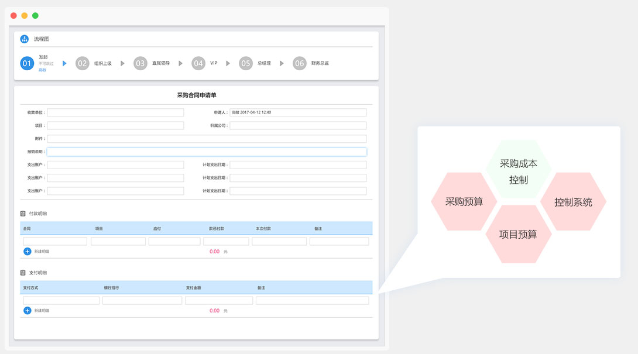
Task: Click the 高敏 link under 发起
Action: click(x=42, y=70)
